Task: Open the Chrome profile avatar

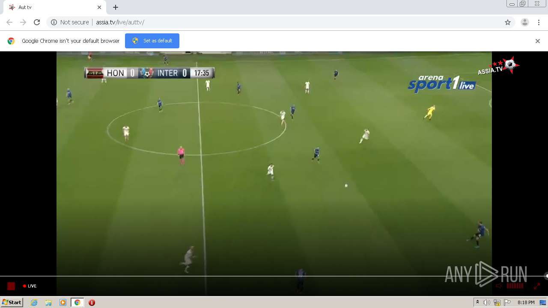Action: tap(525, 22)
